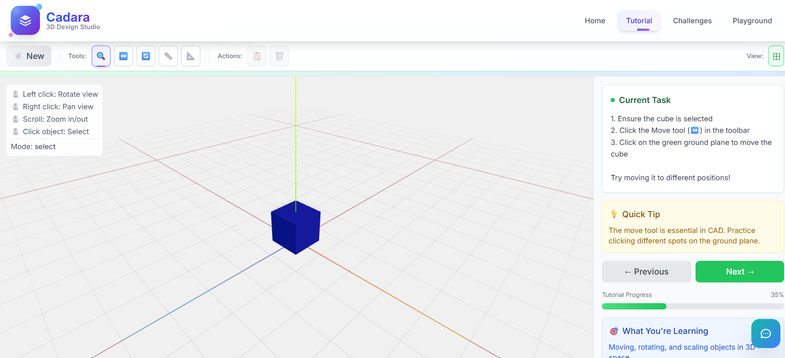The image size is (785, 358).
Task: Click 'Click object: Select' hint
Action: pos(56,132)
